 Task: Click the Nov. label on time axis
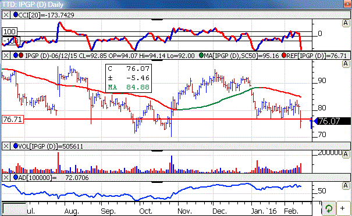point(185,211)
